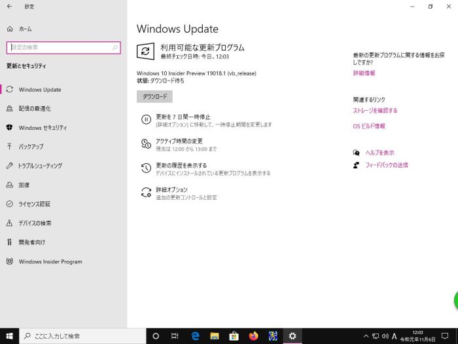Image resolution: width=458 pixels, height=344 pixels.
Task: Open Firefox from the taskbar
Action: (253, 335)
